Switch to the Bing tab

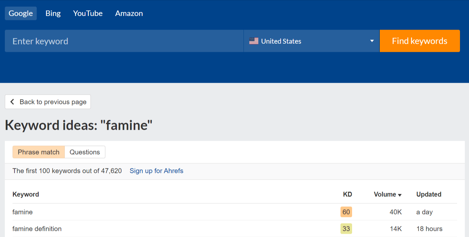(53, 13)
